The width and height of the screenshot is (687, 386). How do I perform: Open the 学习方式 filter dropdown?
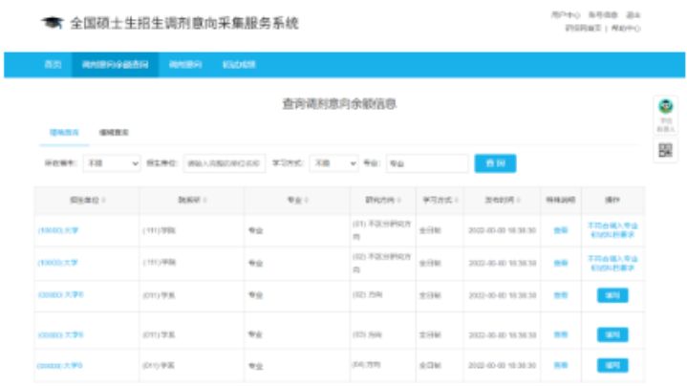(x=333, y=163)
